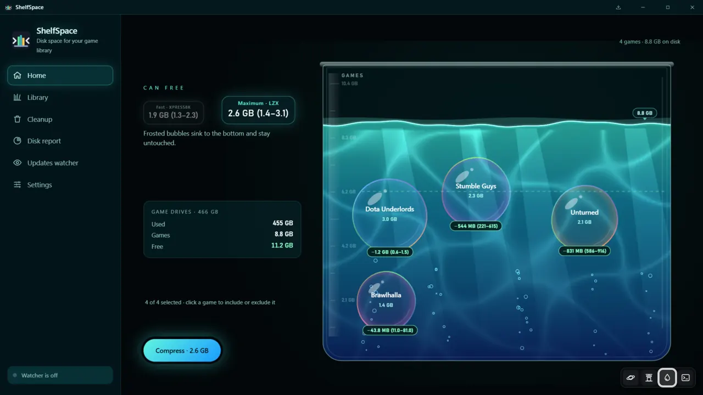The width and height of the screenshot is (703, 395).
Task: Click the "4 games · 8.8 GB on disk" summary
Action: pyautogui.click(x=650, y=42)
